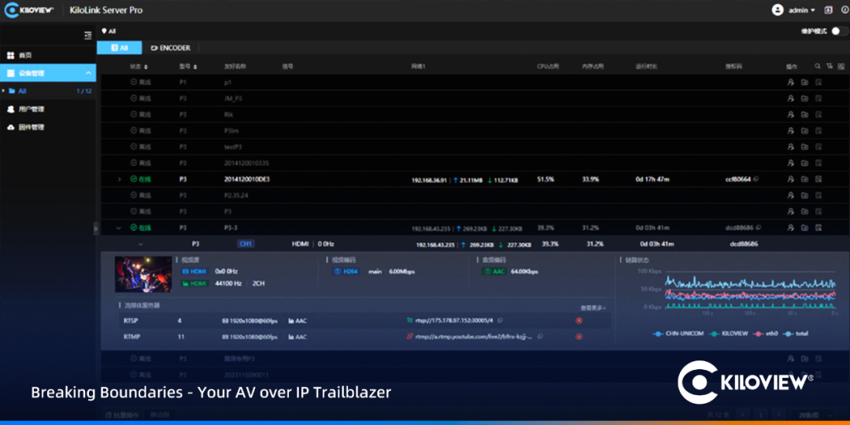
Task: Select the All tab
Action: [120, 48]
